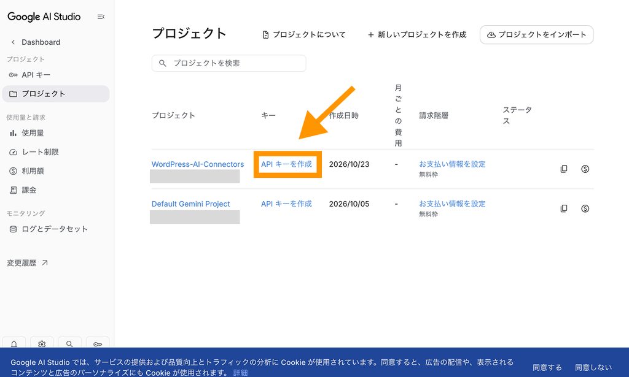Viewport: 629px width, 377px height.
Task: Create API key for Default Gemini Project
Action: click(286, 204)
